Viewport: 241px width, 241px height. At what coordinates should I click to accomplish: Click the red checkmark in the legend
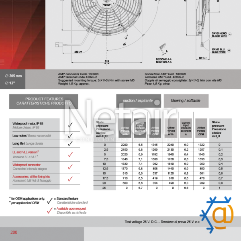tap(50, 210)
